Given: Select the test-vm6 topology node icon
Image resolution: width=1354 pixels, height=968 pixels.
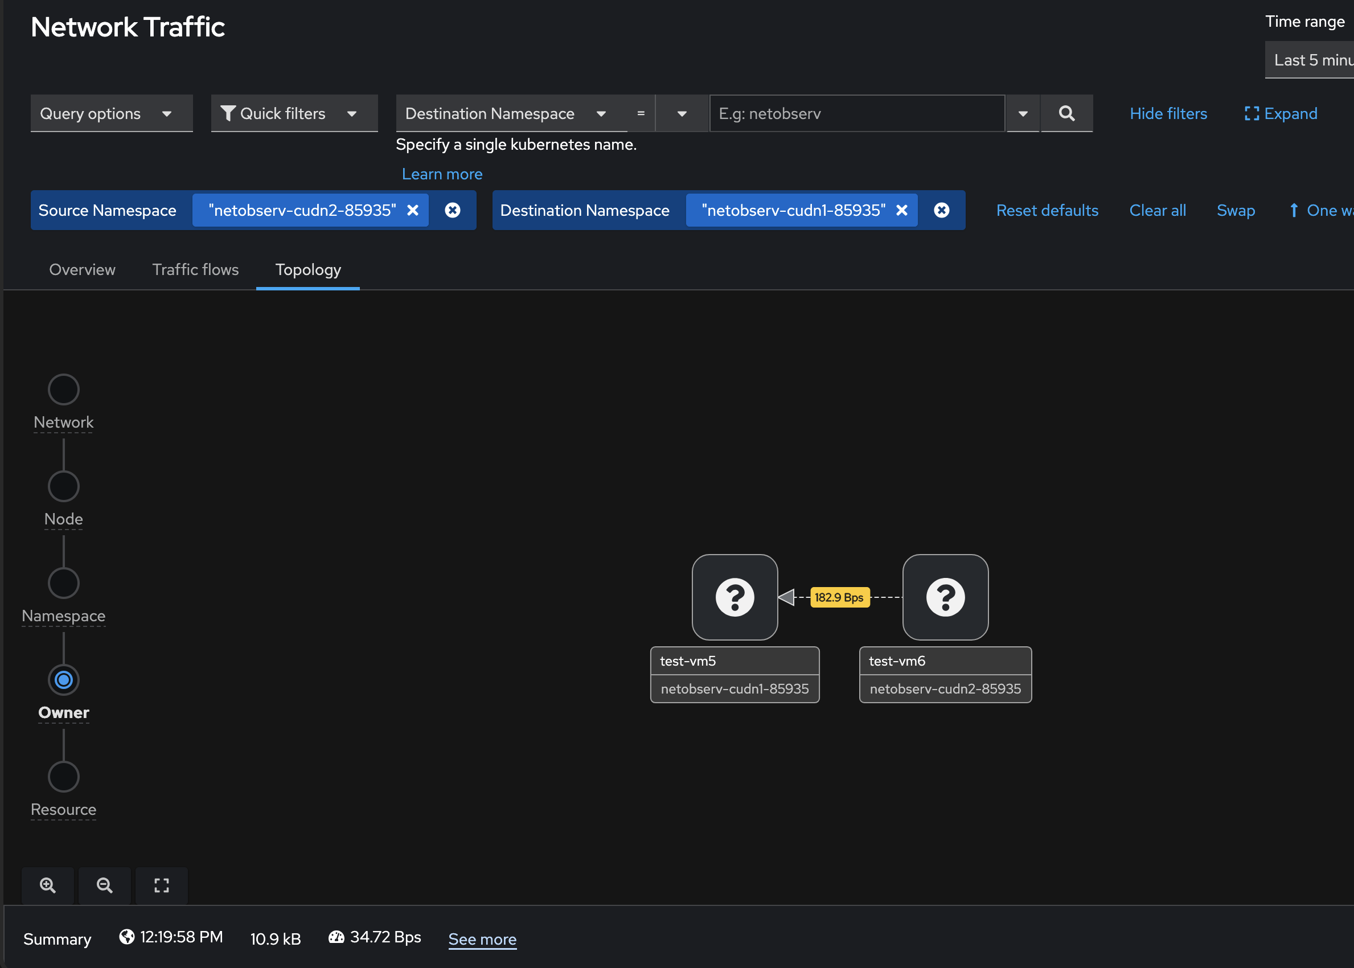Looking at the screenshot, I should (945, 597).
